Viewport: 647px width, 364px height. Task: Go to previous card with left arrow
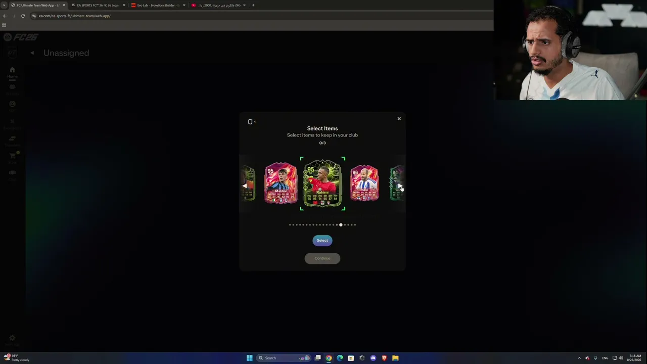245,186
